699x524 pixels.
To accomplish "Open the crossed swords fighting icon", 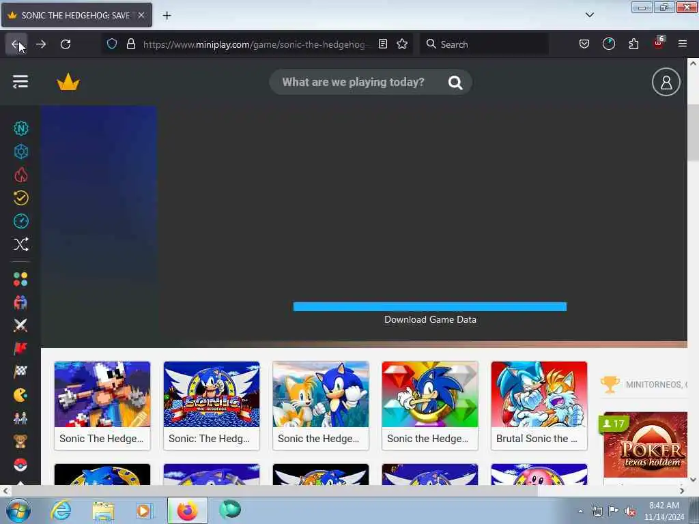I will 20,325.
